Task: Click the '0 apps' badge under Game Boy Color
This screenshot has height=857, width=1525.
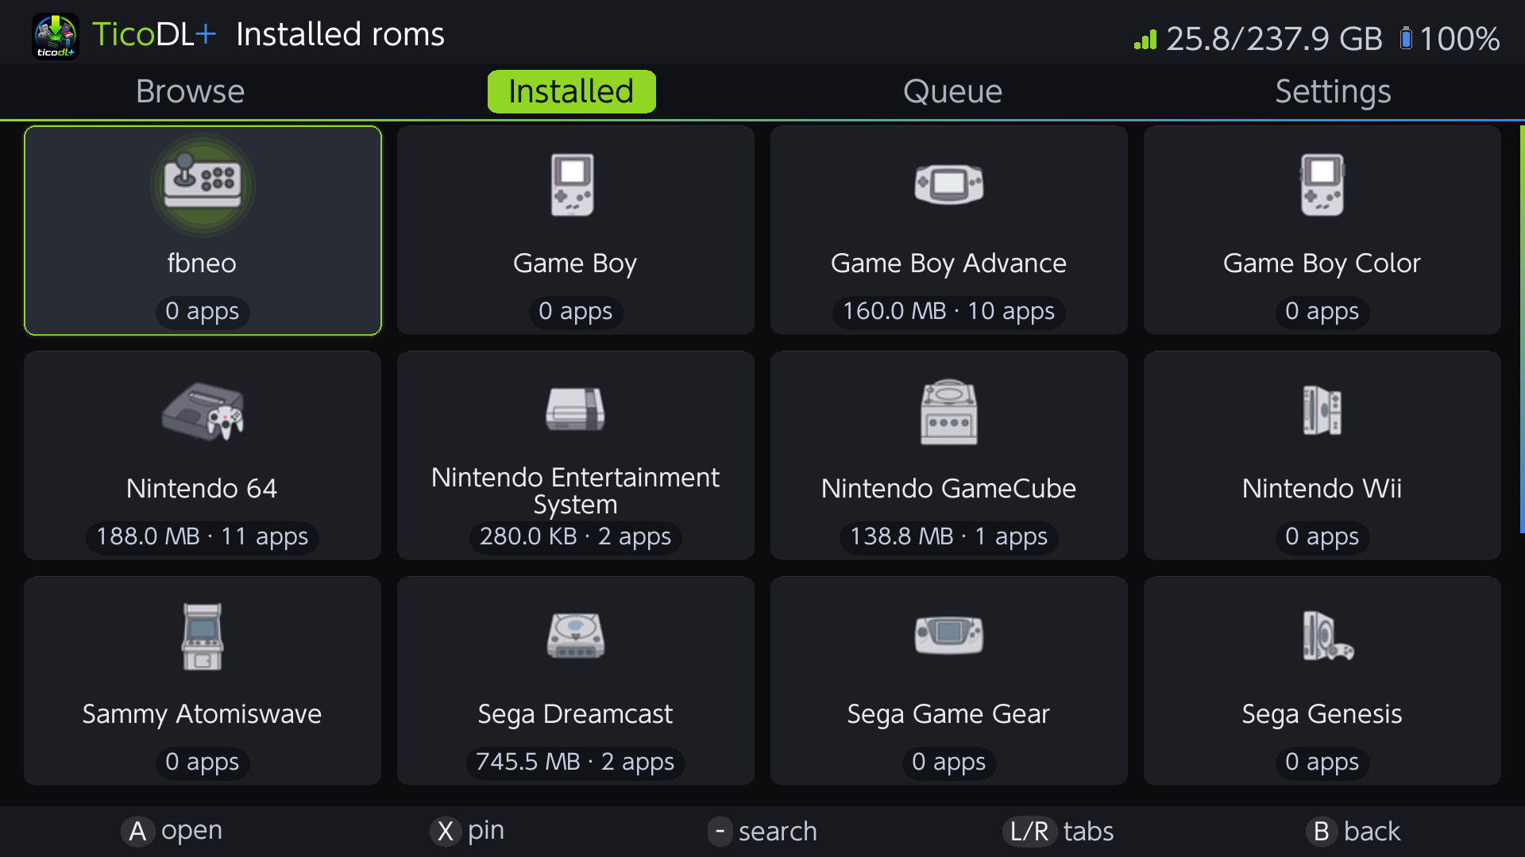Action: coord(1322,311)
